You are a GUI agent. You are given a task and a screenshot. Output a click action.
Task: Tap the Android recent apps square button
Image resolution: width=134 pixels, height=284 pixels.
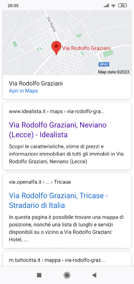tap(39, 275)
